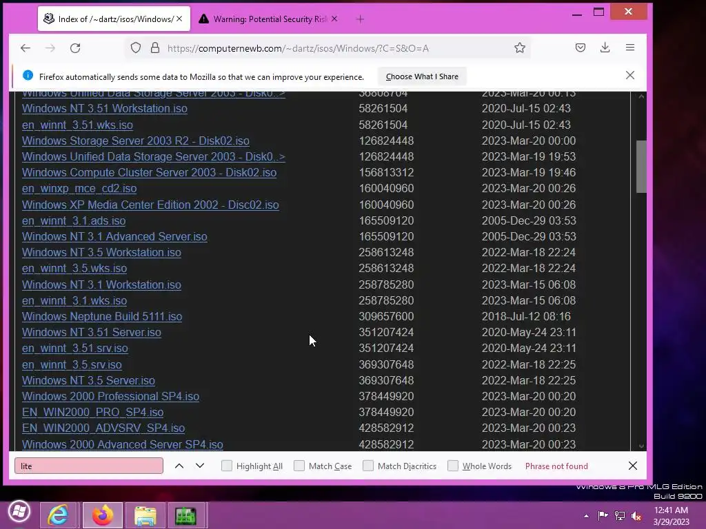Viewport: 706px width, 529px height.
Task: Bookmark this page with the star
Action: (520, 48)
